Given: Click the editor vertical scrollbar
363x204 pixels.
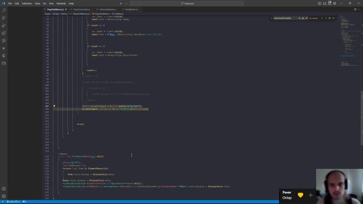Looking at the screenshot, I should (x=362, y=118).
